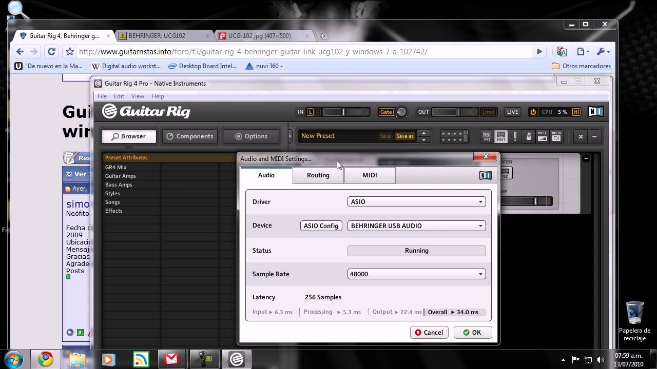Enable the right input channel R
Image resolution: width=657 pixels, height=369 pixels.
point(317,112)
